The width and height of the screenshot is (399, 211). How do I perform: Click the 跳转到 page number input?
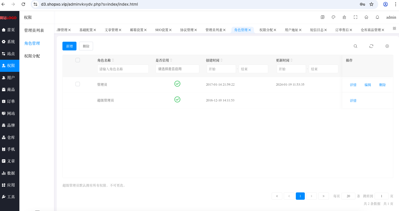pos(382,196)
